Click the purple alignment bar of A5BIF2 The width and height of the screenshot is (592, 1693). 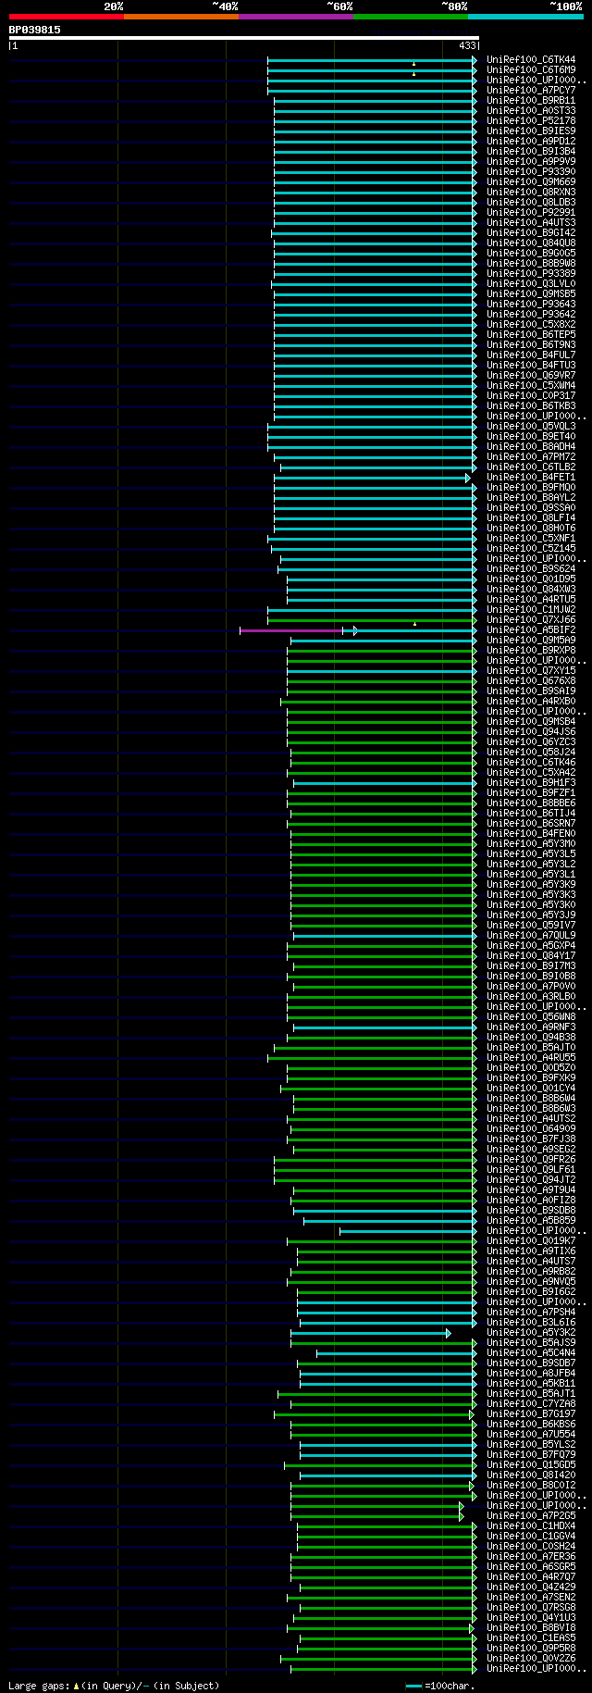pyautogui.click(x=290, y=630)
